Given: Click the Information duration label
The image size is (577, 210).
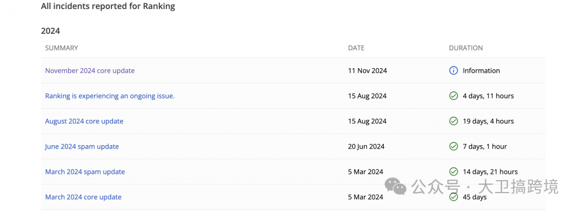Looking at the screenshot, I should tap(481, 70).
